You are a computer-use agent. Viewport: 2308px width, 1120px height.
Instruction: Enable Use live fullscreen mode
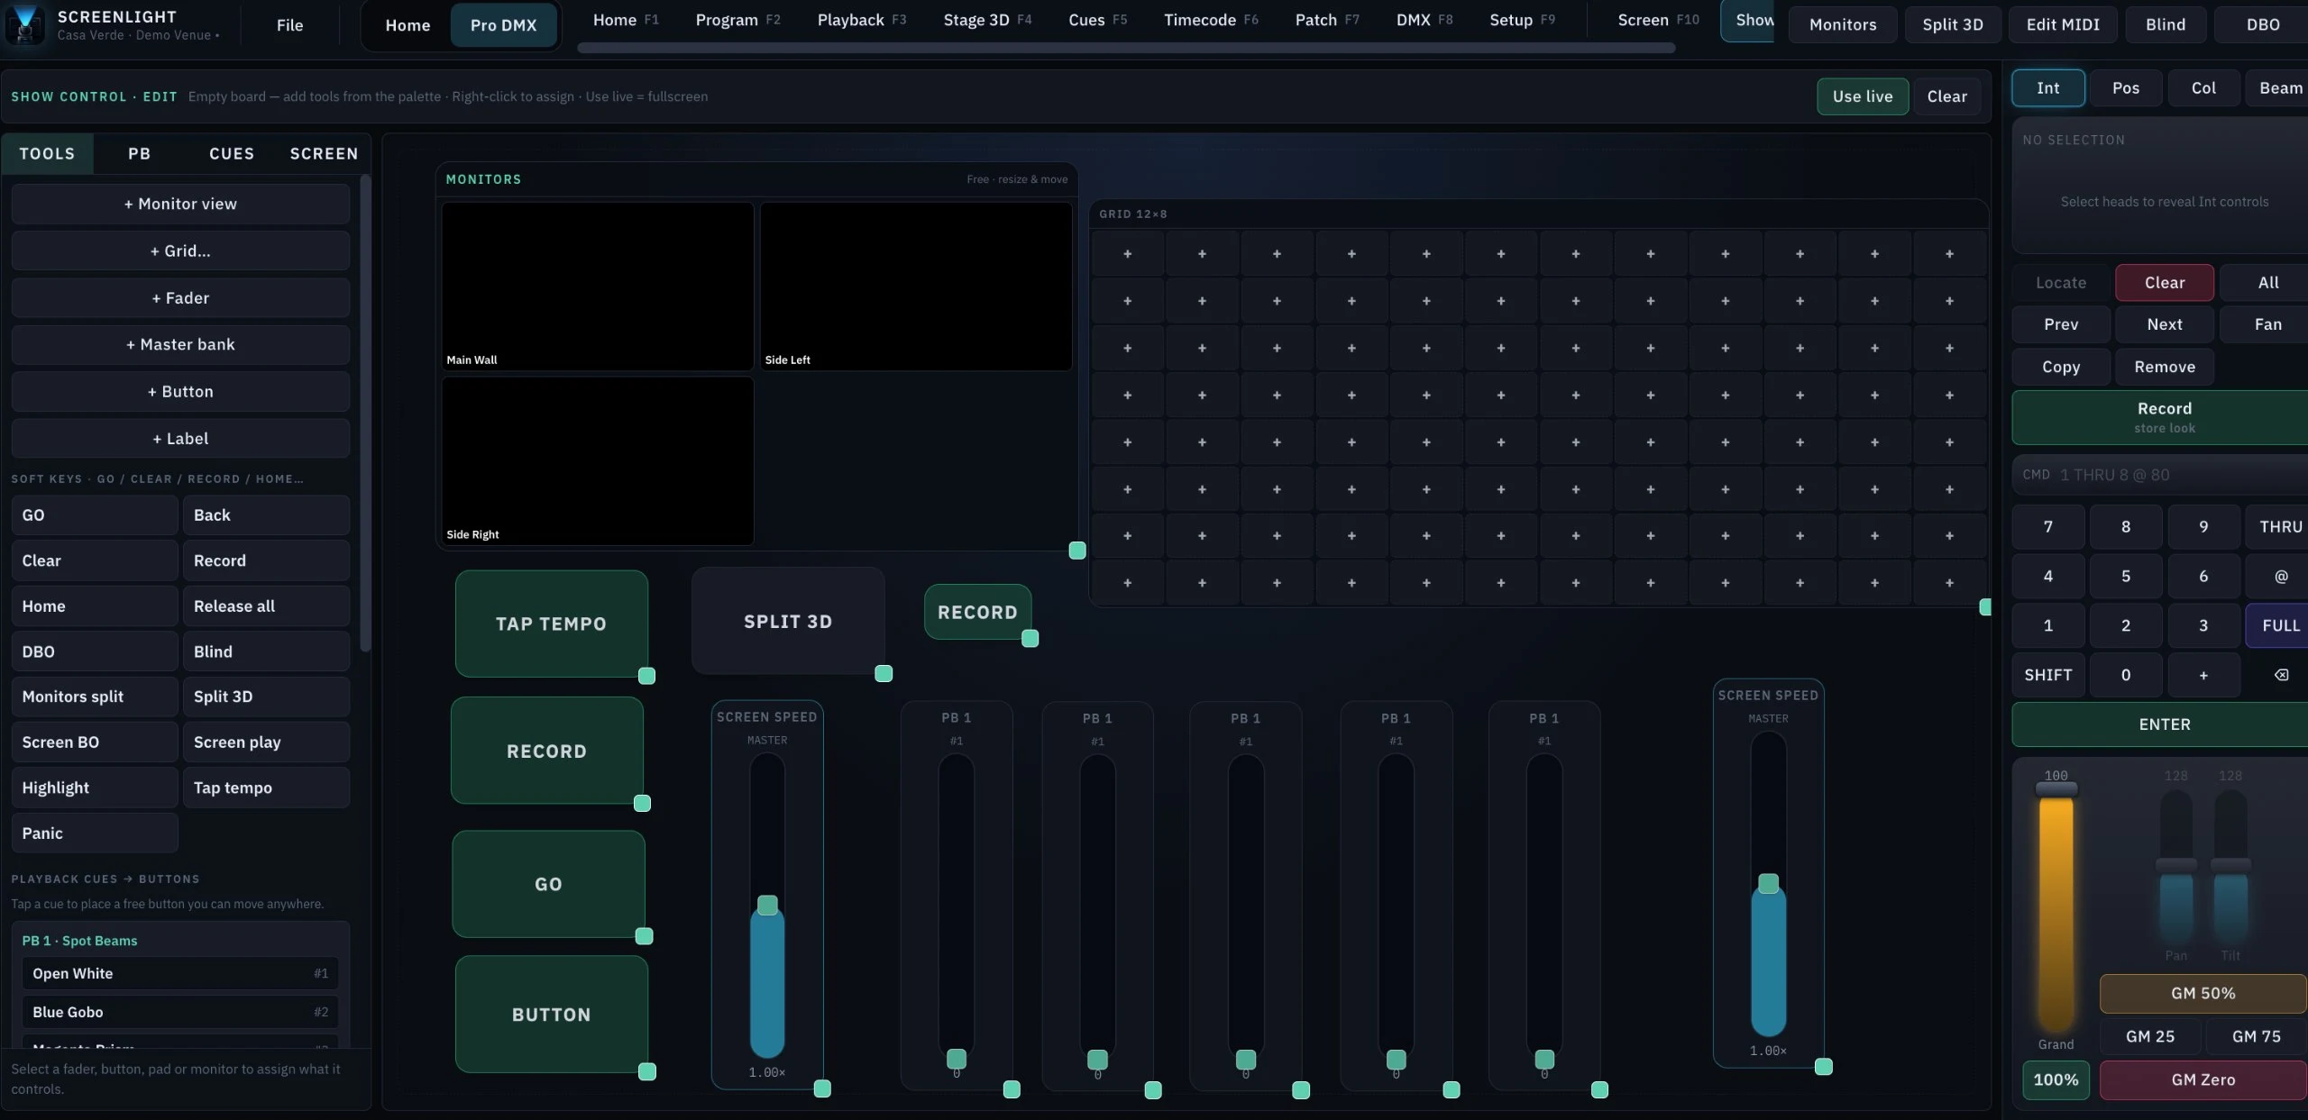1863,96
